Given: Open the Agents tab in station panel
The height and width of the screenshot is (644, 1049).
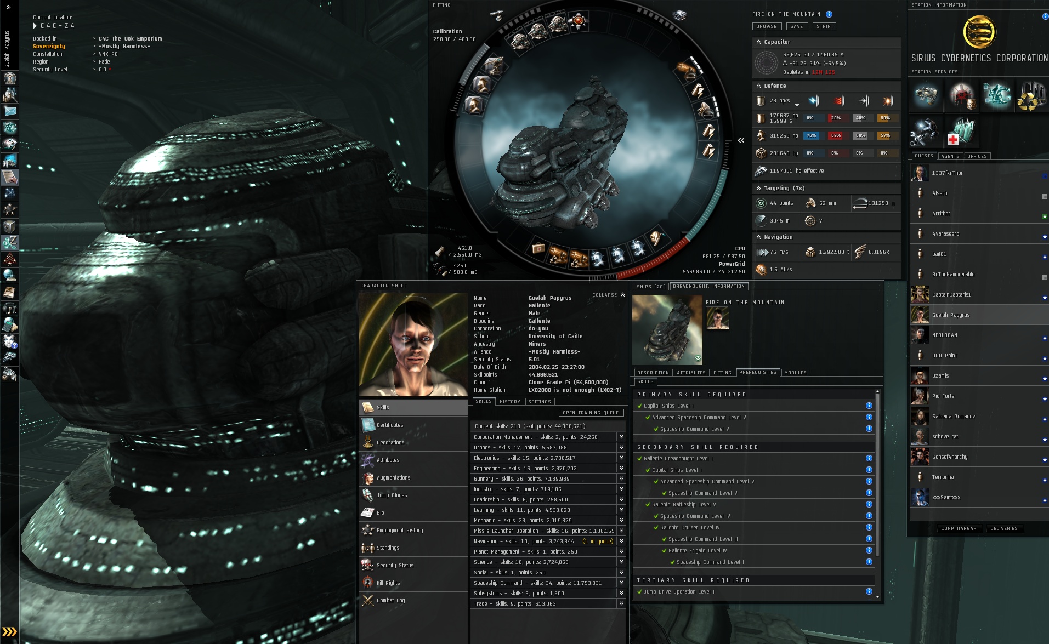Looking at the screenshot, I should point(950,156).
